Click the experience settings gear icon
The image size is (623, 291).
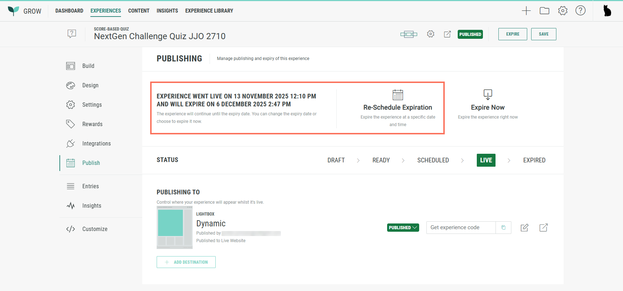(430, 34)
